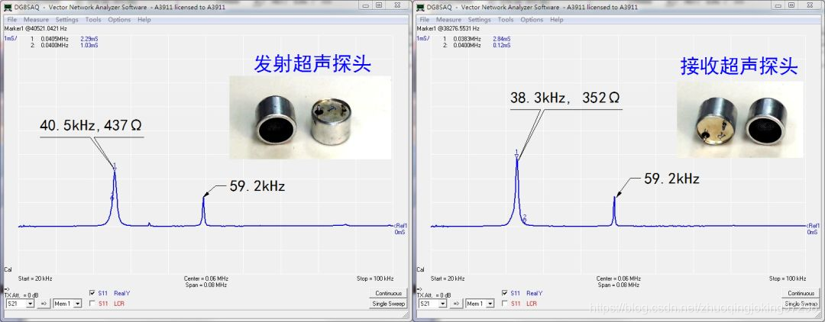The image size is (825, 322).
Task: Open Settings menu in right VNA window
Action: pos(479,19)
